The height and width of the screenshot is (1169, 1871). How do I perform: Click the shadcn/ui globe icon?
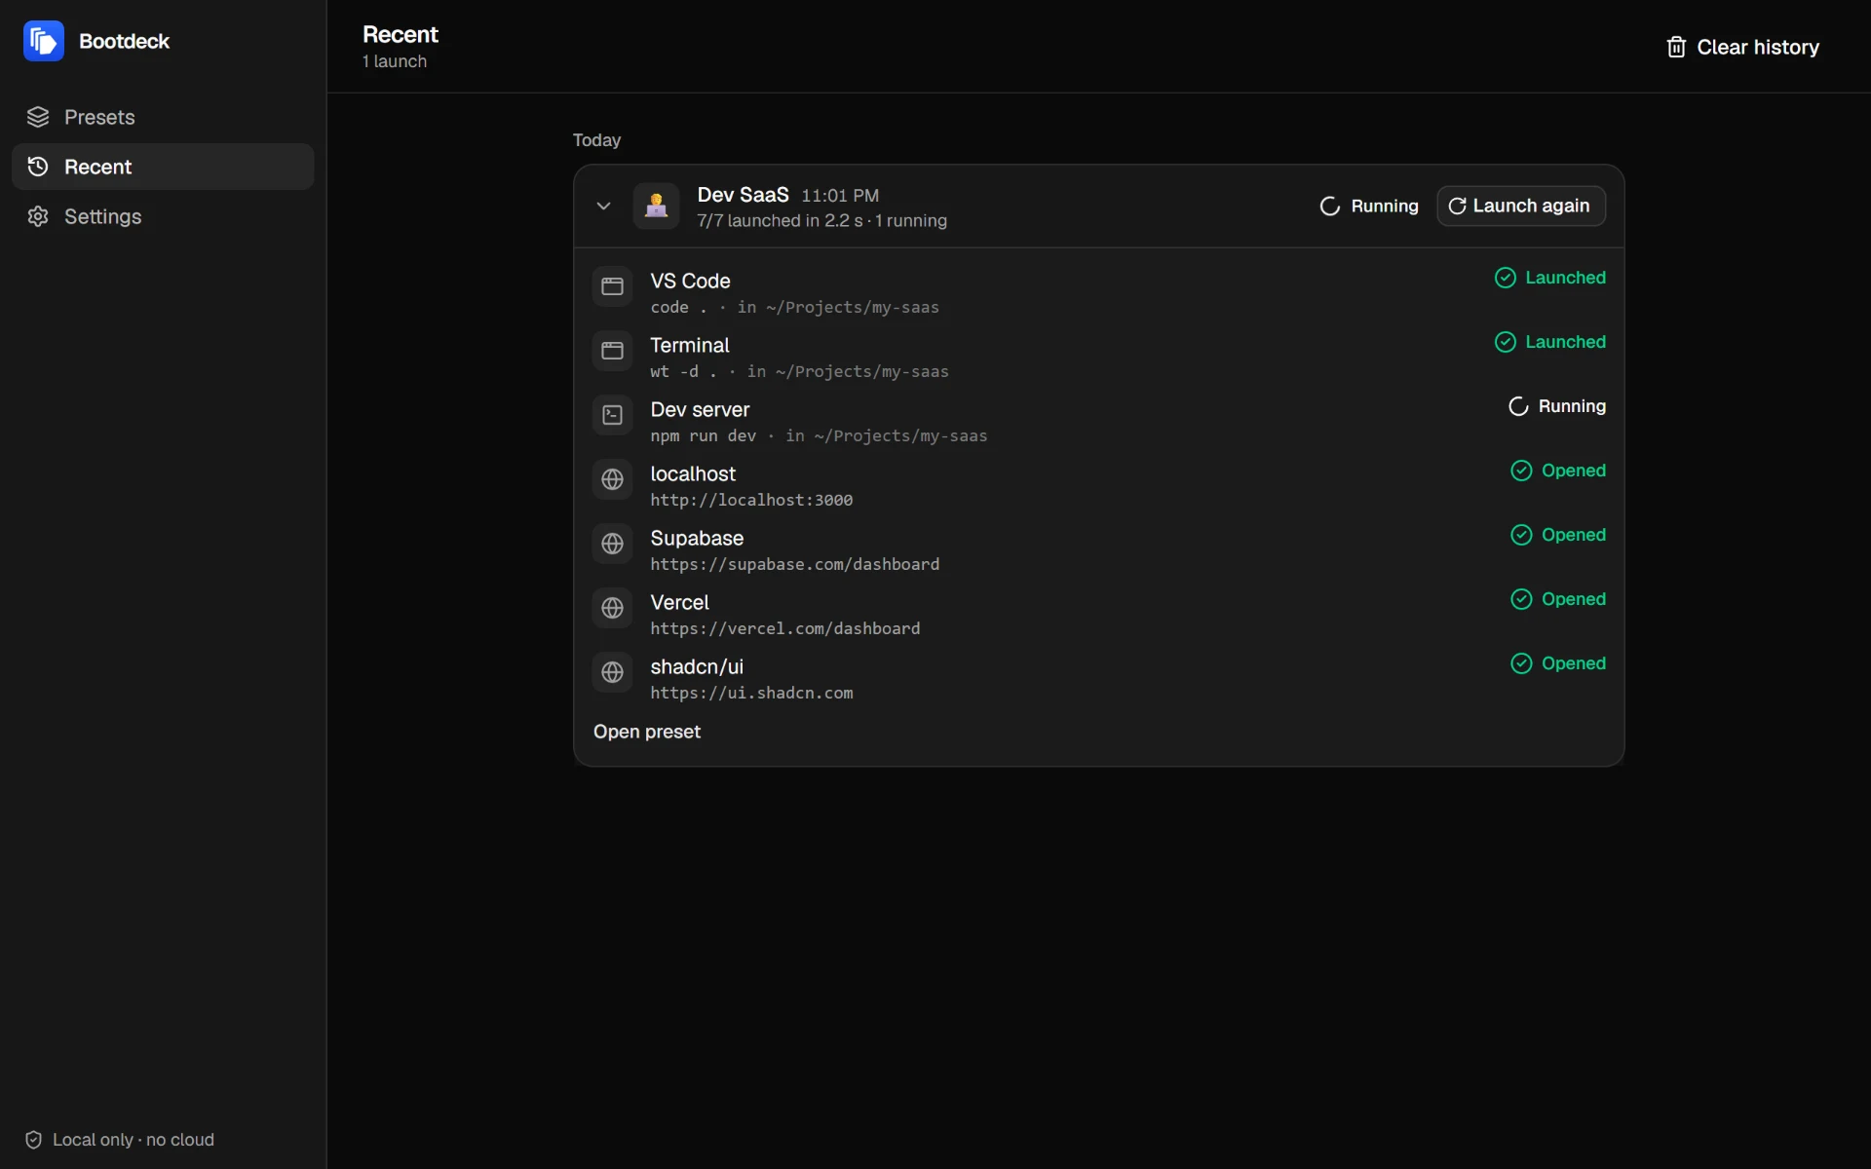612,672
